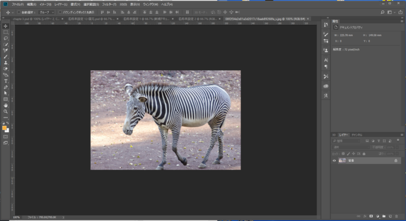Click the search magnifier in options bar
Image resolution: width=406 pixels, height=221 pixels.
(x=382, y=12)
